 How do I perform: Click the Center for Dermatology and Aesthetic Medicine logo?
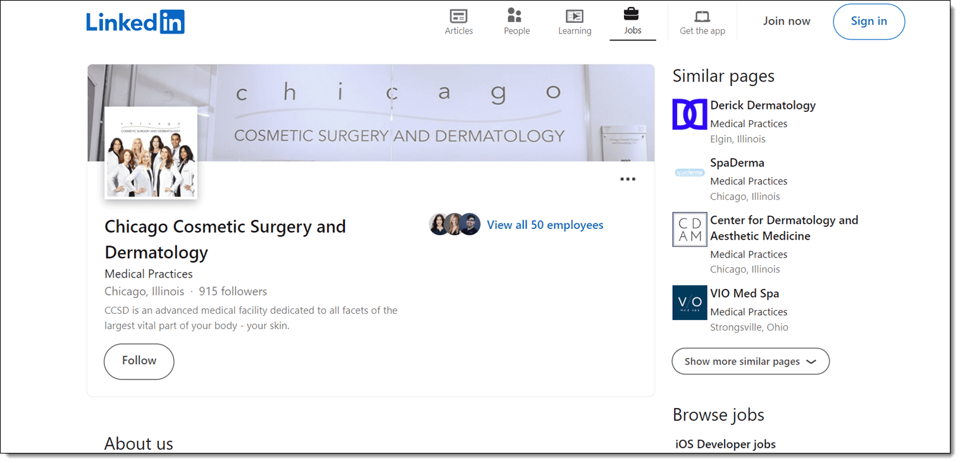(689, 229)
